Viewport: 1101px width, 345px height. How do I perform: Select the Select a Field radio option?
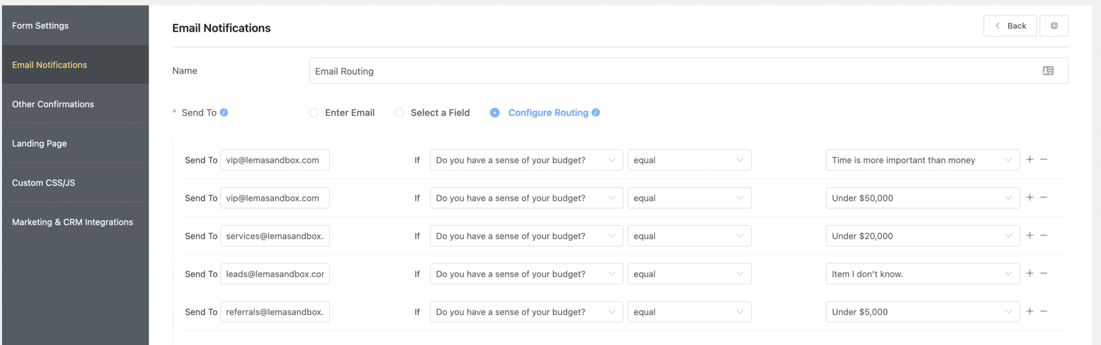pyautogui.click(x=399, y=113)
